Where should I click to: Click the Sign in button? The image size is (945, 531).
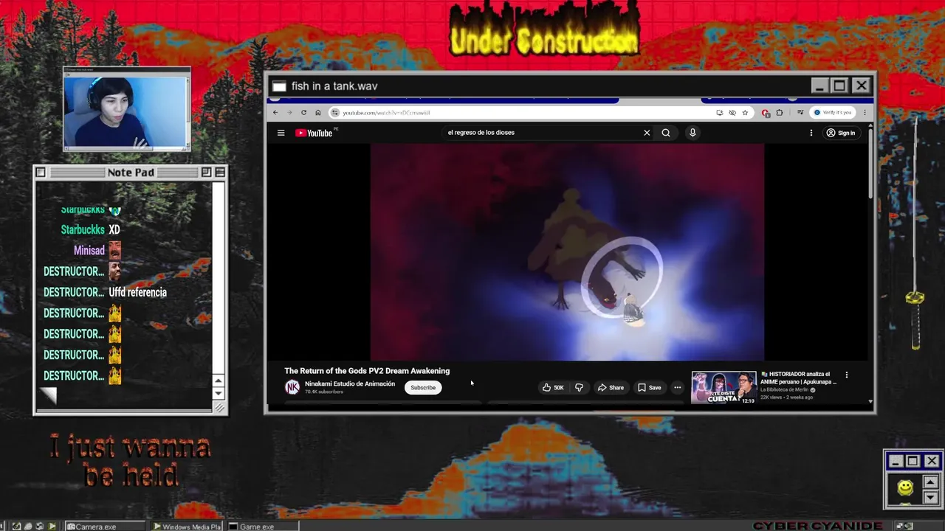841,133
